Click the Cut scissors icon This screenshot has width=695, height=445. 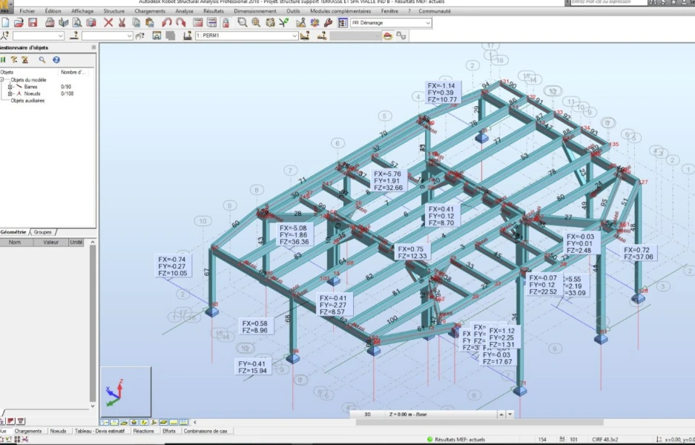click(x=122, y=23)
